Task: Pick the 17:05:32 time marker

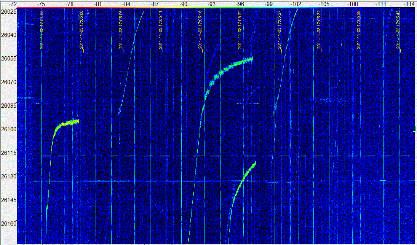Action: coord(319,29)
